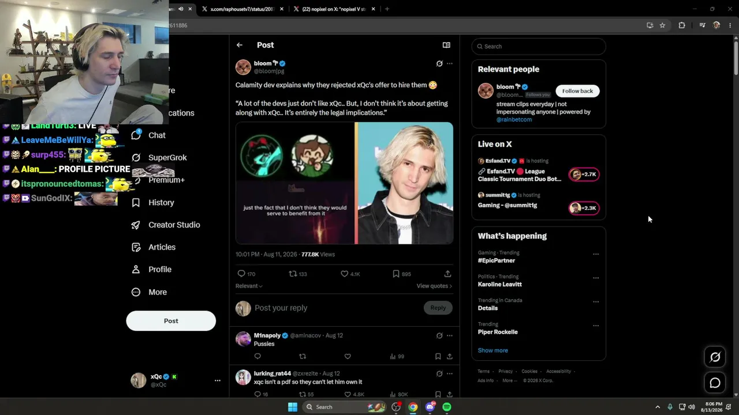This screenshot has width=739, height=415.
Task: Click Follow back for bloom
Action: pyautogui.click(x=577, y=91)
